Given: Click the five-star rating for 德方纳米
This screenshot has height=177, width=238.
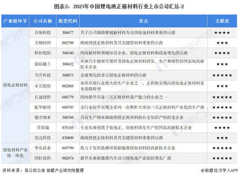Looking at the screenshot, I should pyautogui.click(x=222, y=118).
